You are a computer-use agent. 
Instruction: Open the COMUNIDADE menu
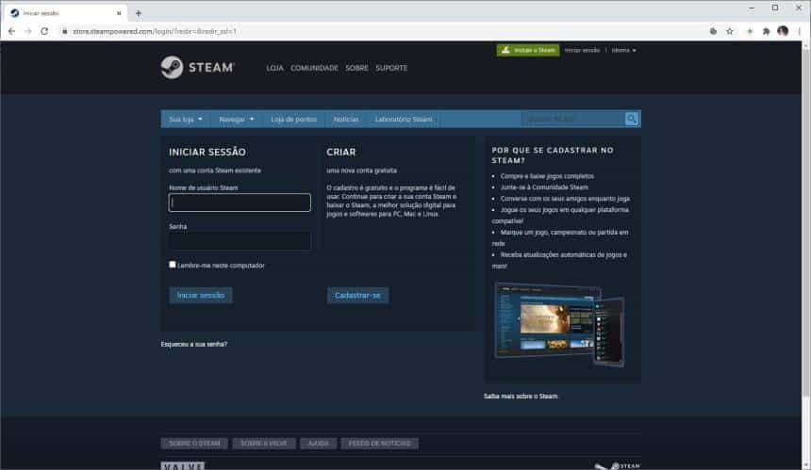(x=314, y=68)
